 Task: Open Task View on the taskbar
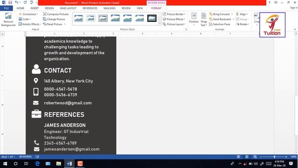click(26, 164)
